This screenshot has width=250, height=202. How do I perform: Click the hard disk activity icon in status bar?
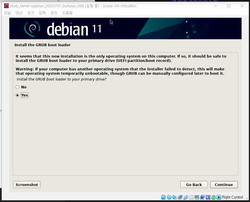(x=163, y=197)
